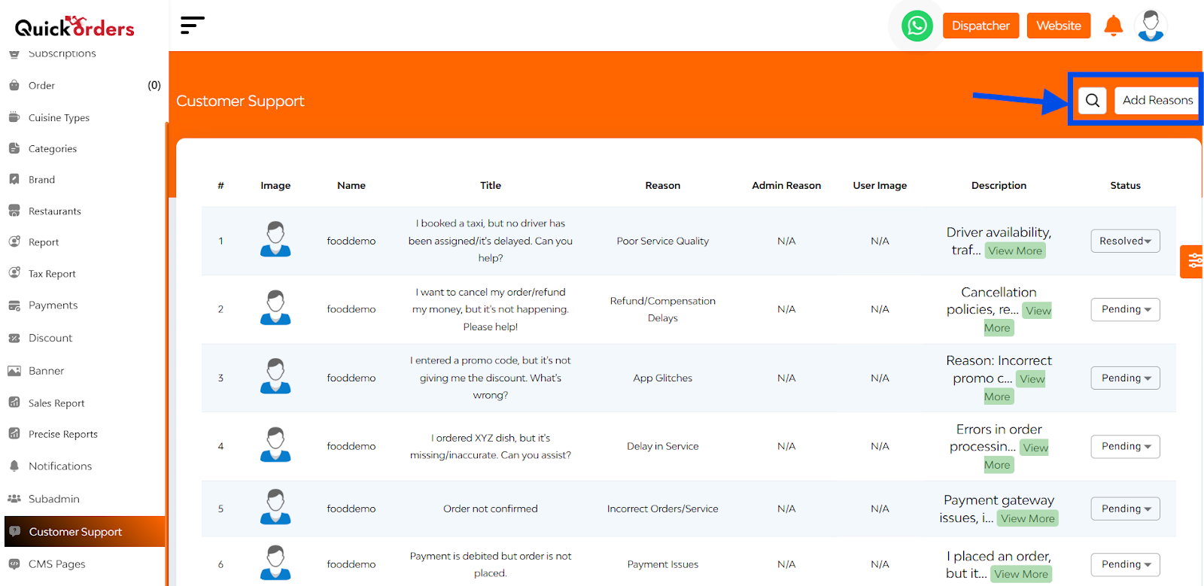Click the Cuisine Types sidebar icon
Screen dimensions: 1204x586
[14, 117]
